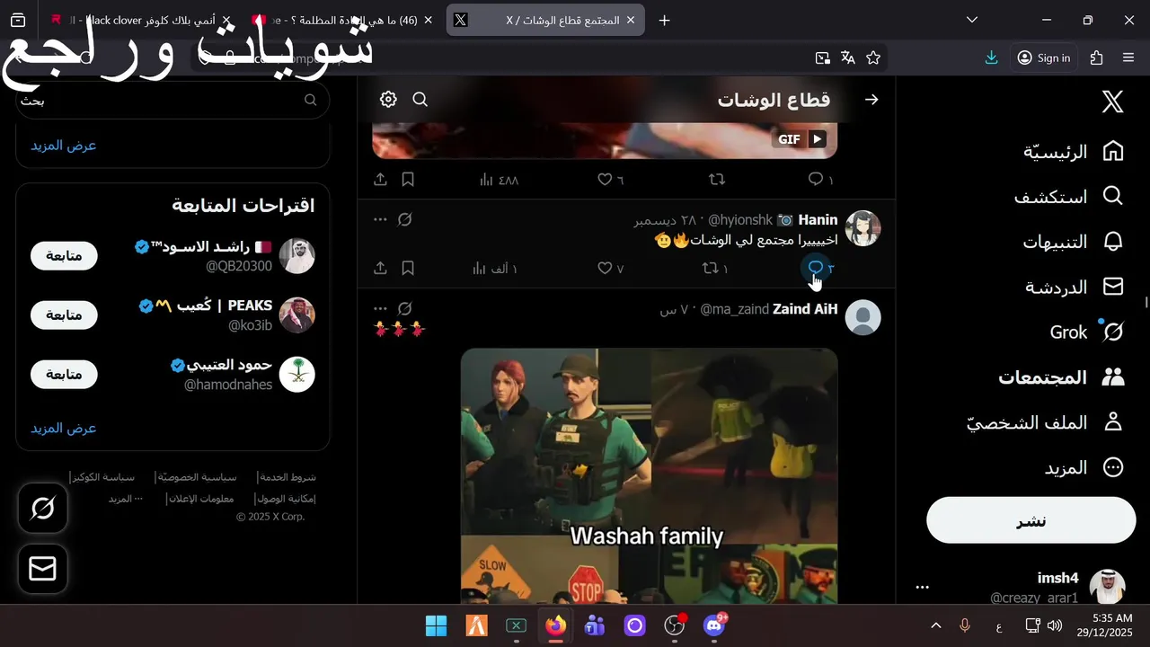Expand المزيد more options in sidebar

pyautogui.click(x=1084, y=467)
